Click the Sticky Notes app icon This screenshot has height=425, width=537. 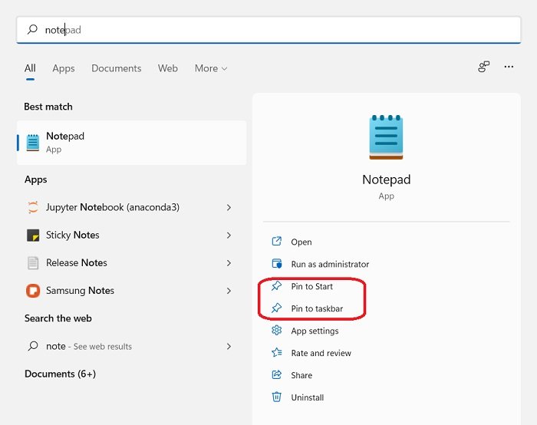click(33, 235)
